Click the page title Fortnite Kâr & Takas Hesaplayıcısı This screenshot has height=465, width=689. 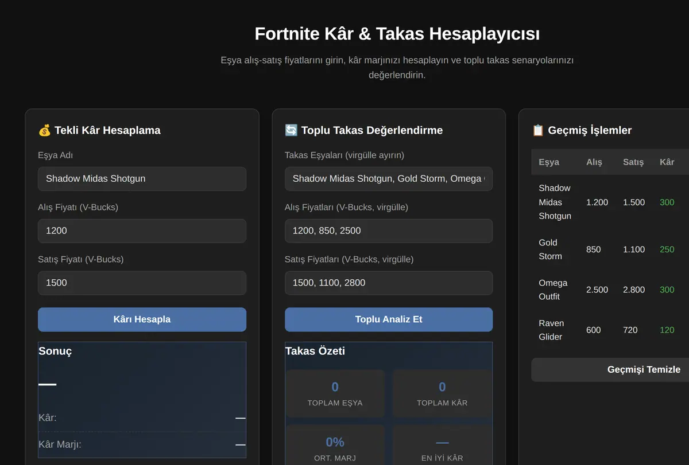click(397, 34)
